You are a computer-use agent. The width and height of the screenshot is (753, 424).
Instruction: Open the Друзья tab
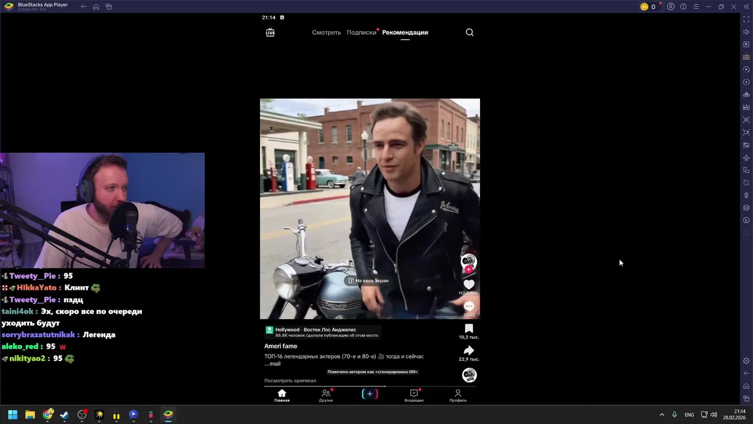[326, 396]
